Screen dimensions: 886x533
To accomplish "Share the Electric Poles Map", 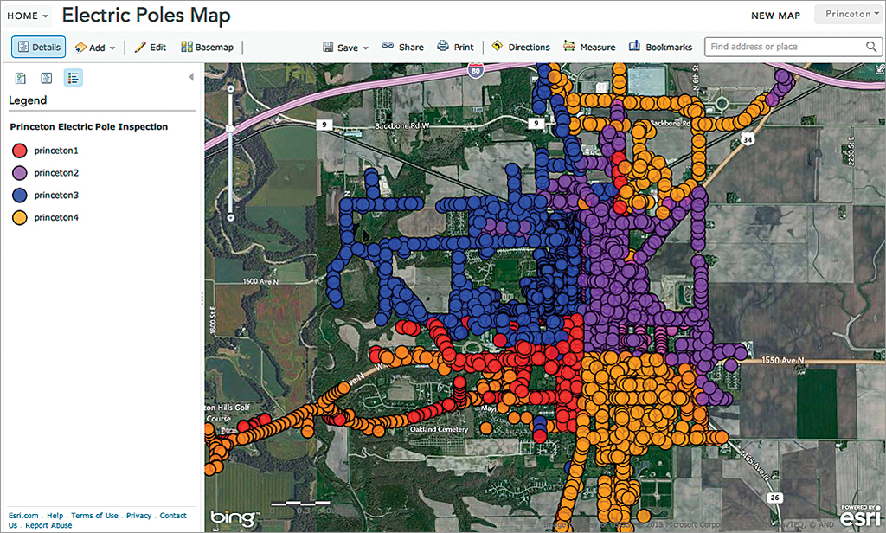I will 402,47.
